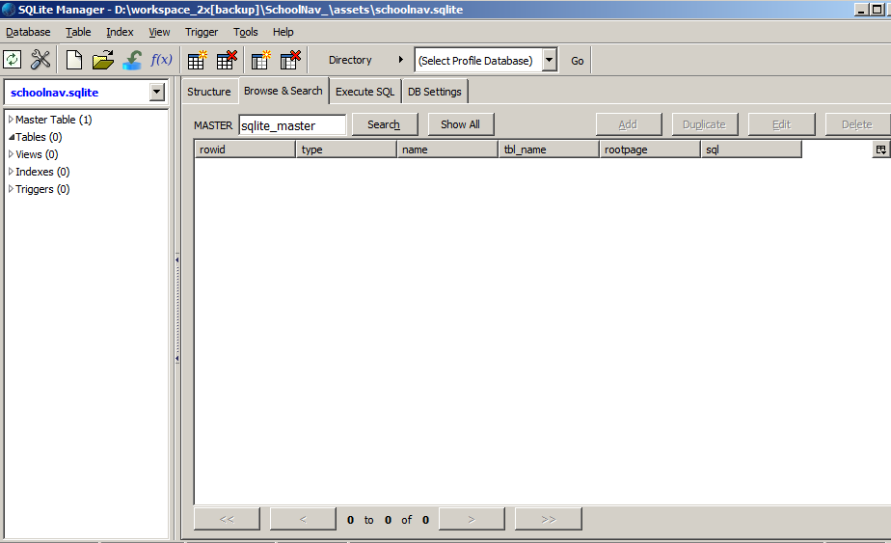
Task: Open the Trigger menu
Action: tap(202, 32)
